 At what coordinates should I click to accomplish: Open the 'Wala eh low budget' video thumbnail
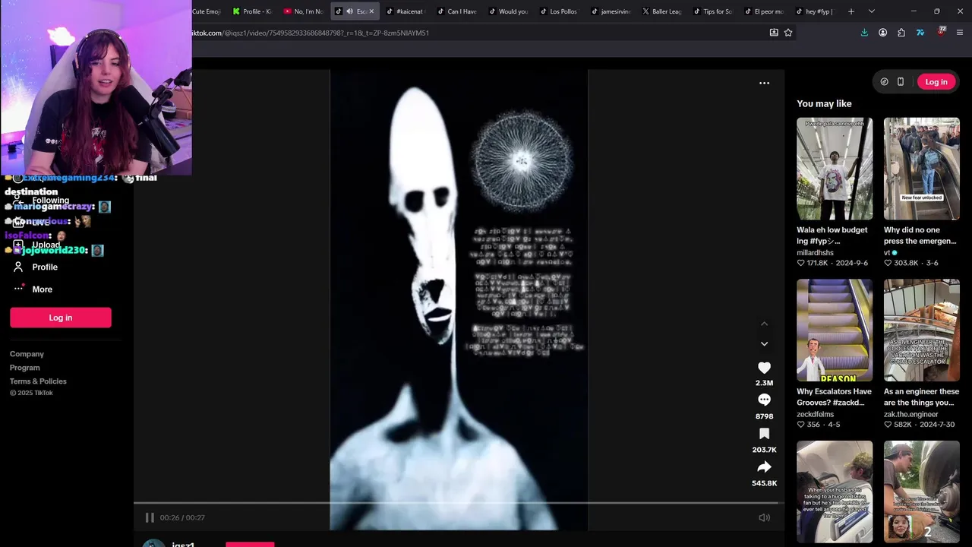point(835,169)
